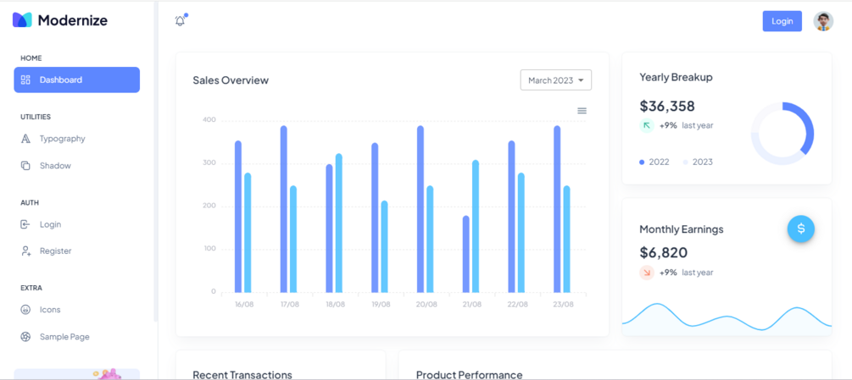Click the blue Login button
Viewport: 852px width, 380px height.
click(782, 21)
